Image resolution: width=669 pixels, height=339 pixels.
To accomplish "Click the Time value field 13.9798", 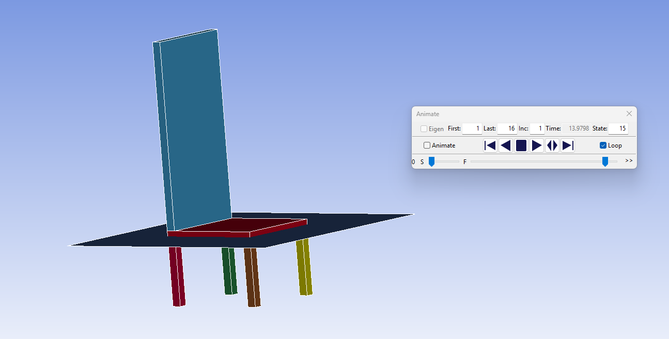I will pyautogui.click(x=577, y=128).
